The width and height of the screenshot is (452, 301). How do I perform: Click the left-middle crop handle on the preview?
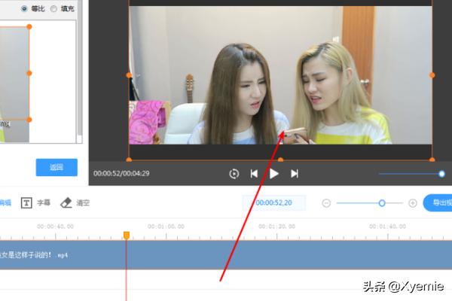tap(129, 75)
